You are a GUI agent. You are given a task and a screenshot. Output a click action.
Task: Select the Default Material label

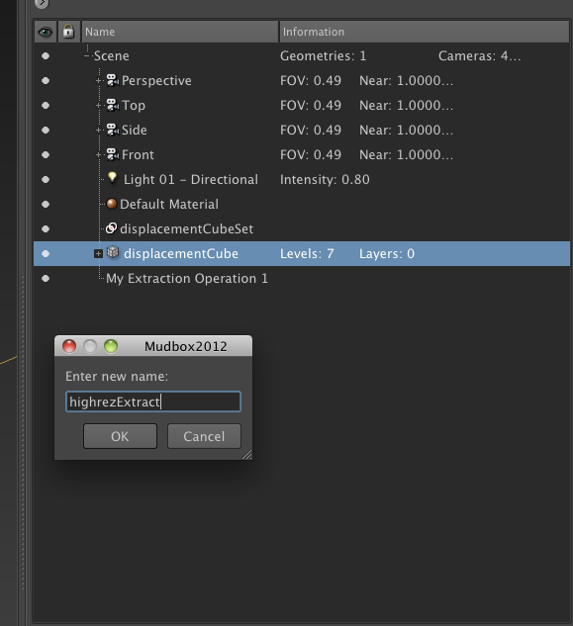(x=169, y=205)
